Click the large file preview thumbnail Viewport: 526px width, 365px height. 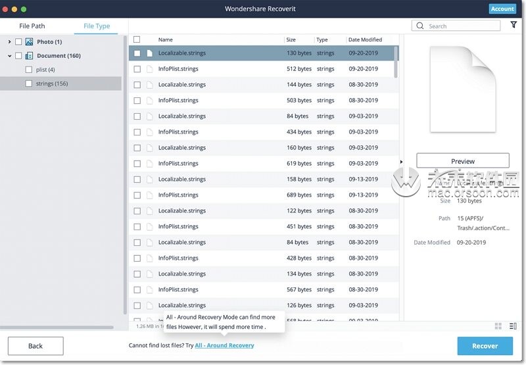(462, 89)
